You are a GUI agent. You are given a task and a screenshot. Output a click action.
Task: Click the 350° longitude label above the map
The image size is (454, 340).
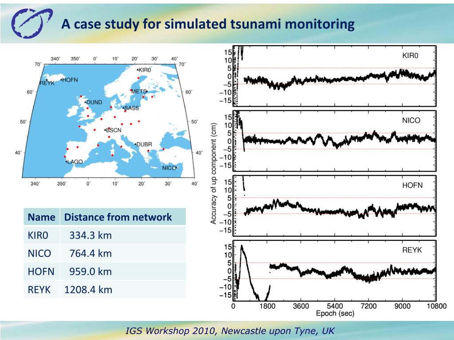pos(75,59)
